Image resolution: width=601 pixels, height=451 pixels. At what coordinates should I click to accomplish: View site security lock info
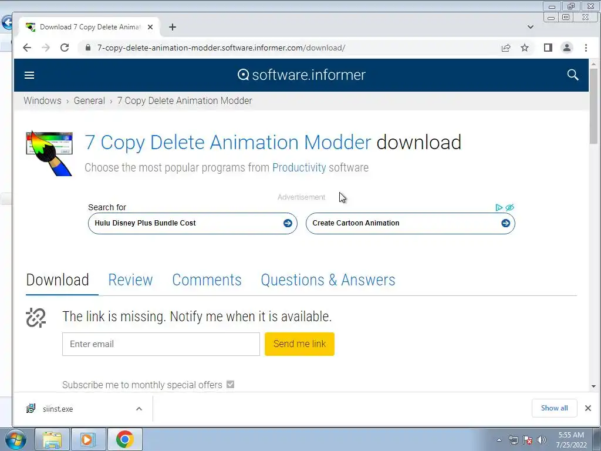click(x=88, y=48)
